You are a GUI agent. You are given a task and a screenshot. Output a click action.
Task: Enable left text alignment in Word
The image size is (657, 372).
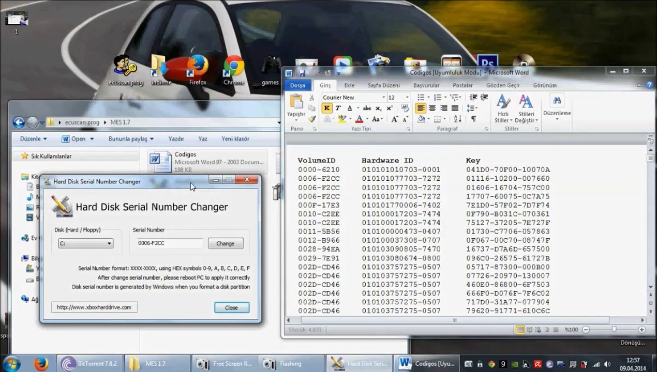421,108
